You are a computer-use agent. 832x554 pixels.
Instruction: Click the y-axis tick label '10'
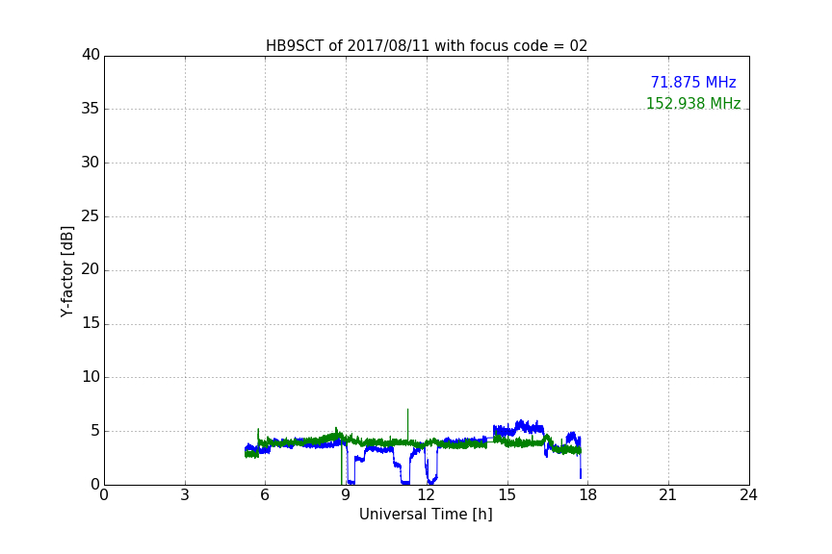91,377
